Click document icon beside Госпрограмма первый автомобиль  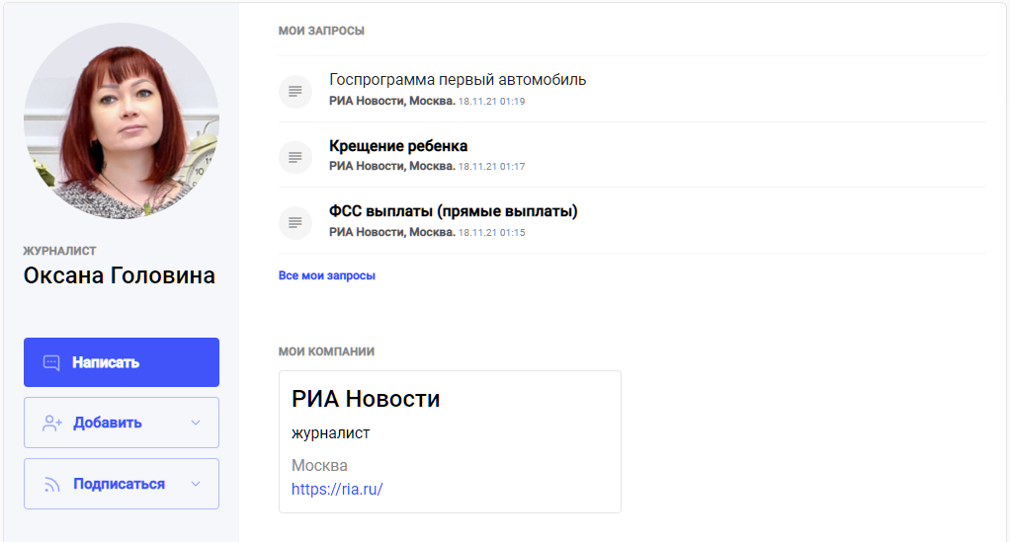295,91
